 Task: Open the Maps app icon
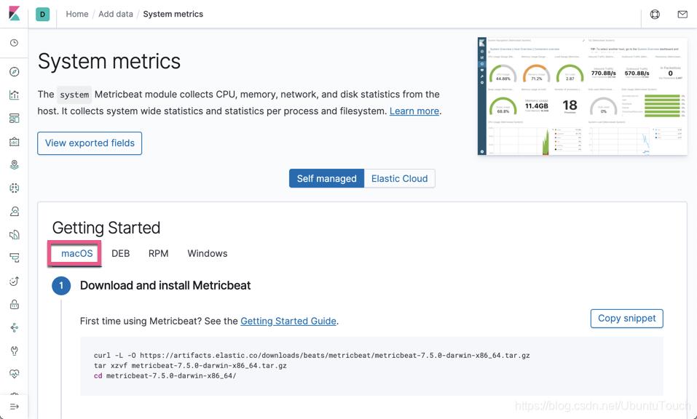click(x=14, y=165)
